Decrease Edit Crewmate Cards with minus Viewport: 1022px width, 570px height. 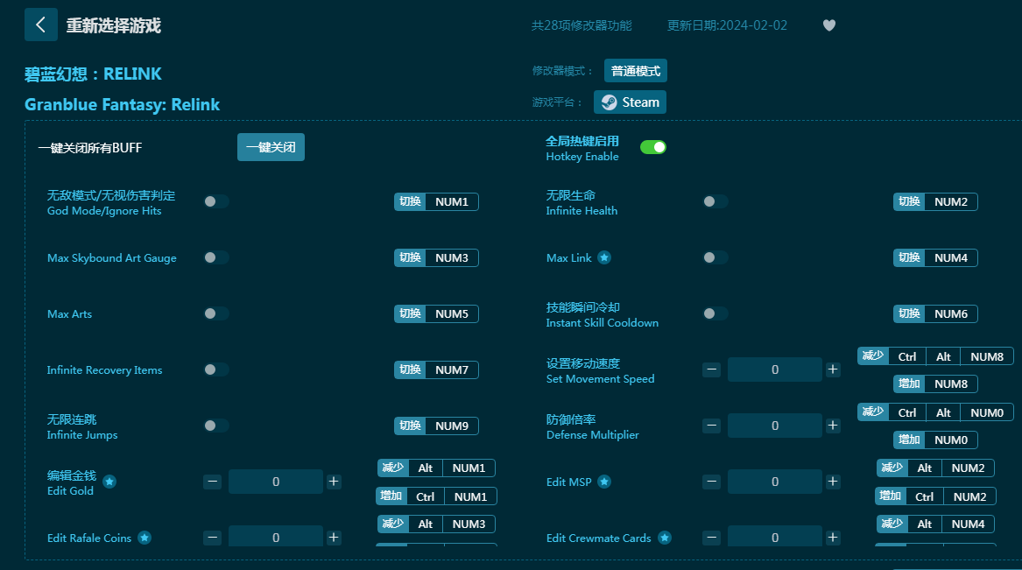click(712, 538)
